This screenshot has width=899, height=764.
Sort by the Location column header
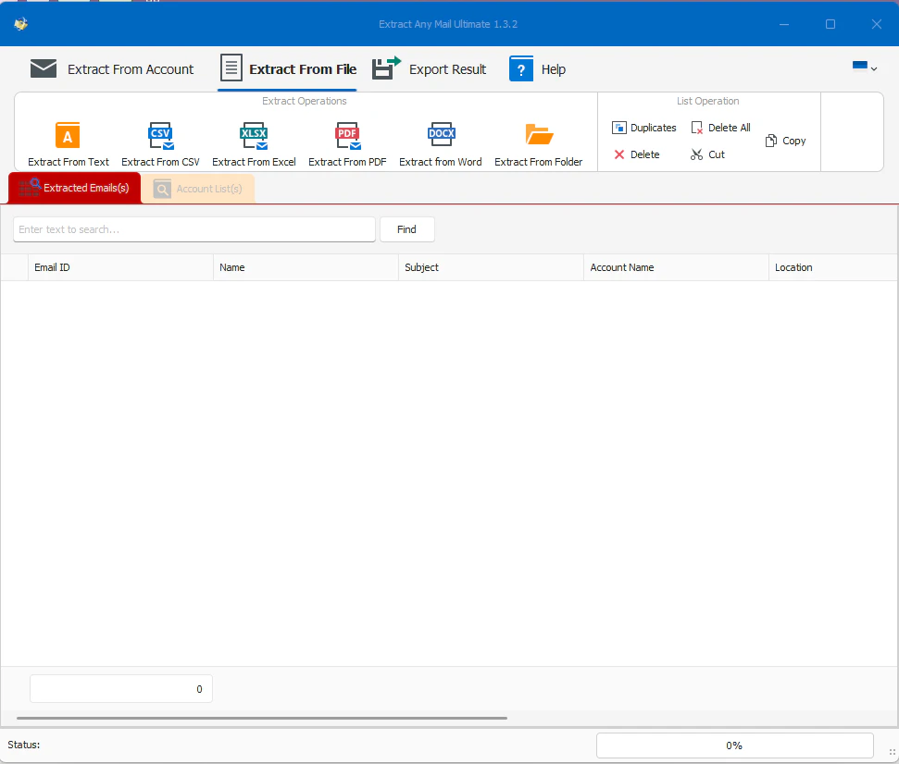[833, 267]
